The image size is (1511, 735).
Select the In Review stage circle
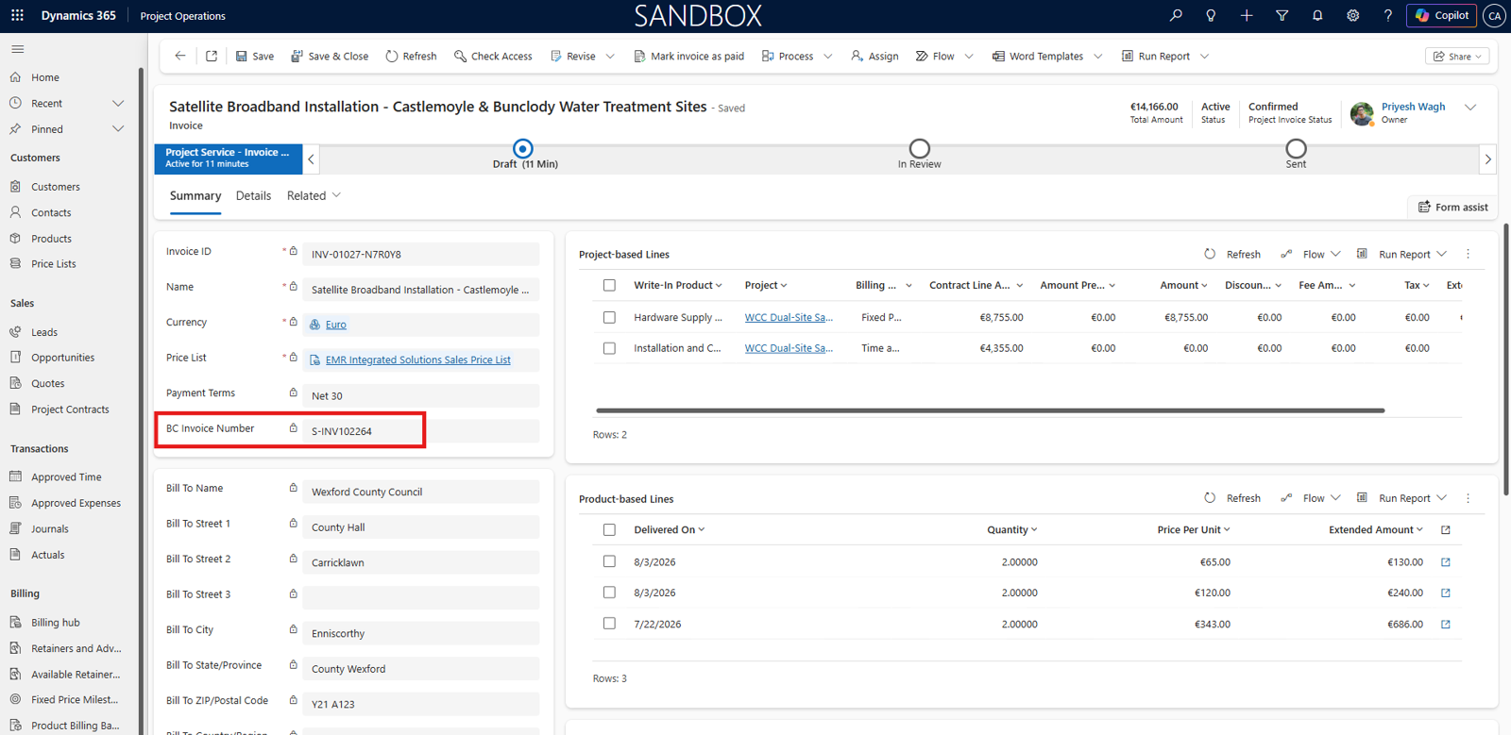click(919, 148)
